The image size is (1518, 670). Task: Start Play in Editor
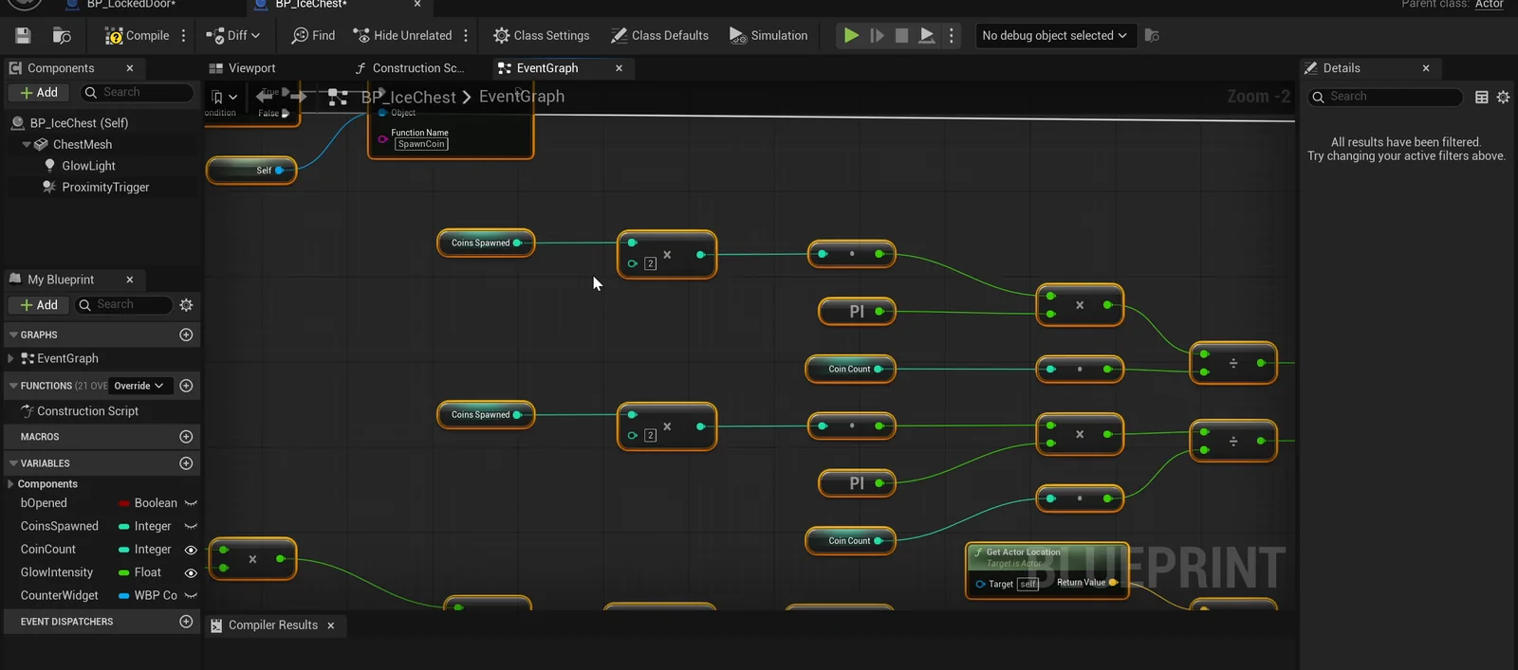(851, 36)
